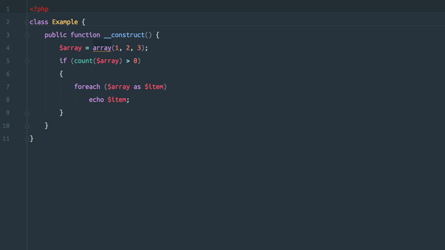Click the underlined array call
The width and height of the screenshot is (445, 250).
pos(102,48)
